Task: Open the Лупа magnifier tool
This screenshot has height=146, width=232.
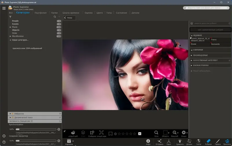Action: coord(156,133)
